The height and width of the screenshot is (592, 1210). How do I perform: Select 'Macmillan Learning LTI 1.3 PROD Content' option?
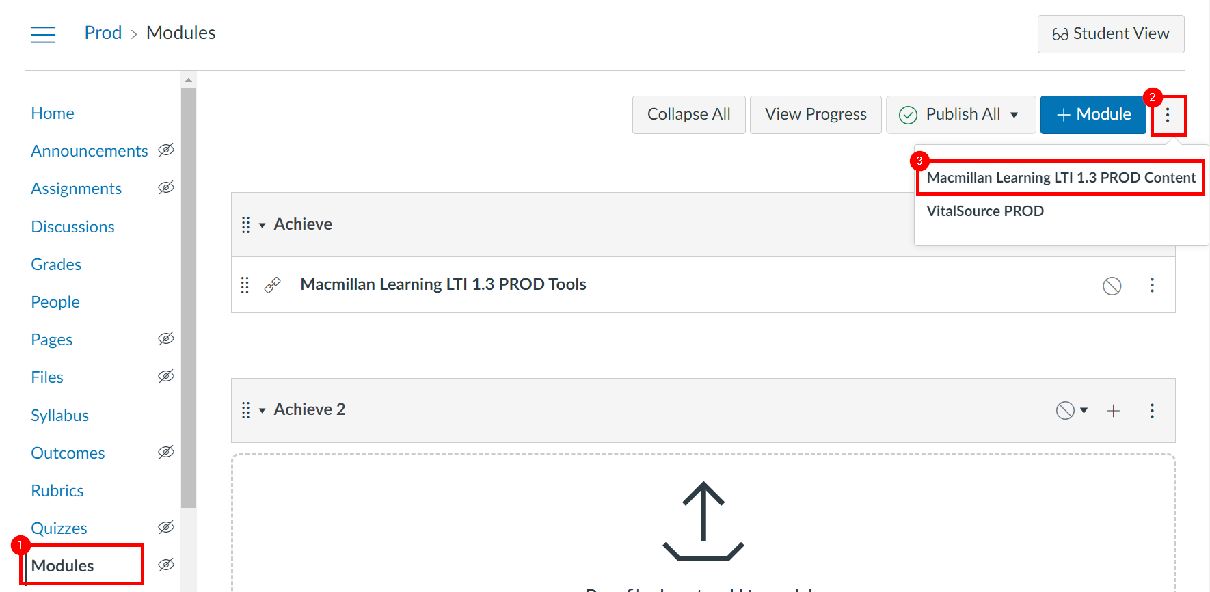tap(1060, 177)
